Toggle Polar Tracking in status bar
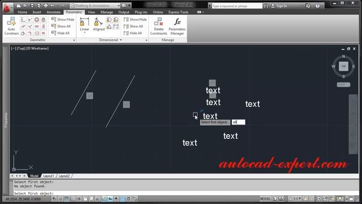Viewport: 362px width, 204px height. (79, 199)
